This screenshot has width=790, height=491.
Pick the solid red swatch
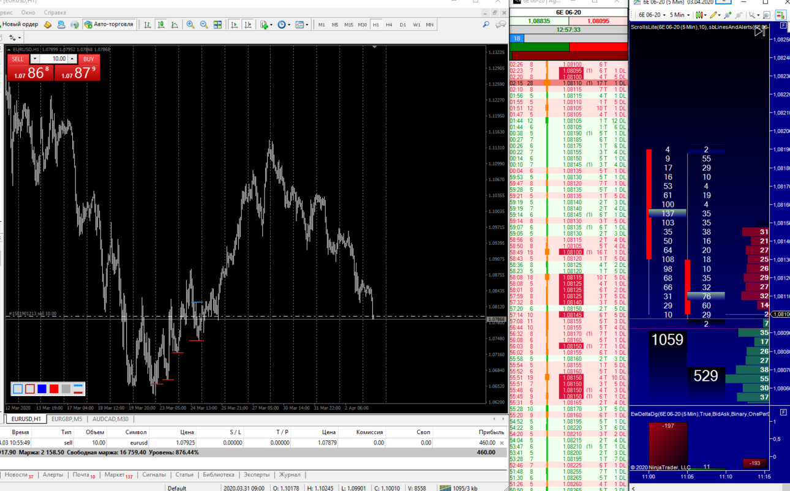click(x=54, y=389)
